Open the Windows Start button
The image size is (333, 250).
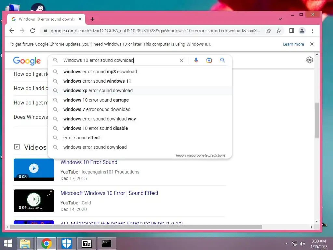point(8,243)
